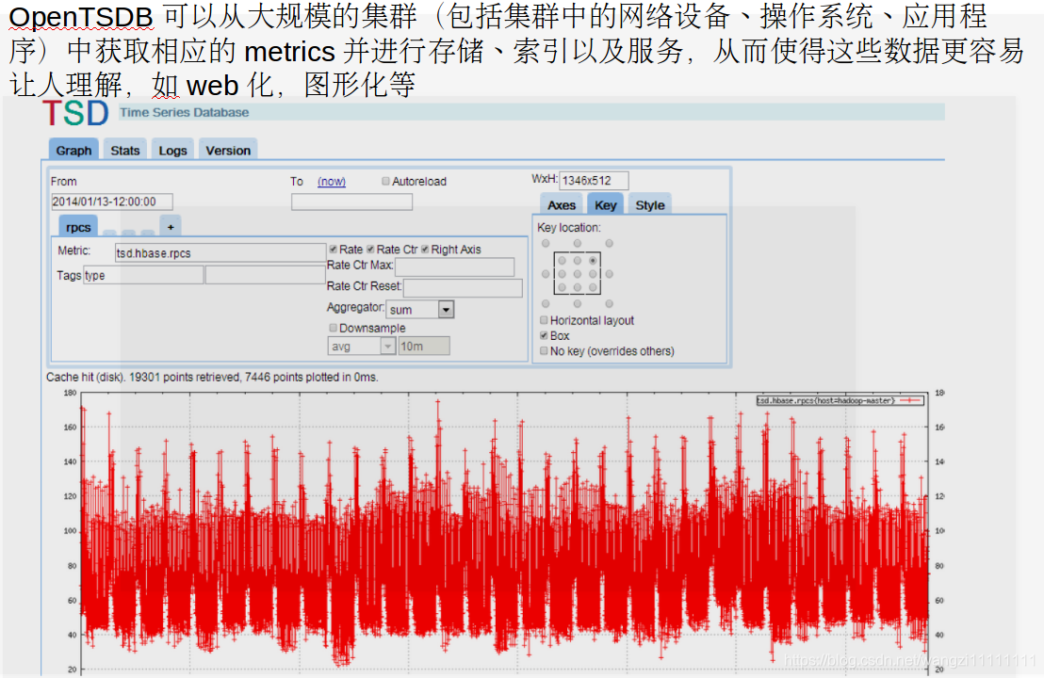1044x678 pixels.
Task: Enable Horizontal layout checkbox
Action: (544, 320)
